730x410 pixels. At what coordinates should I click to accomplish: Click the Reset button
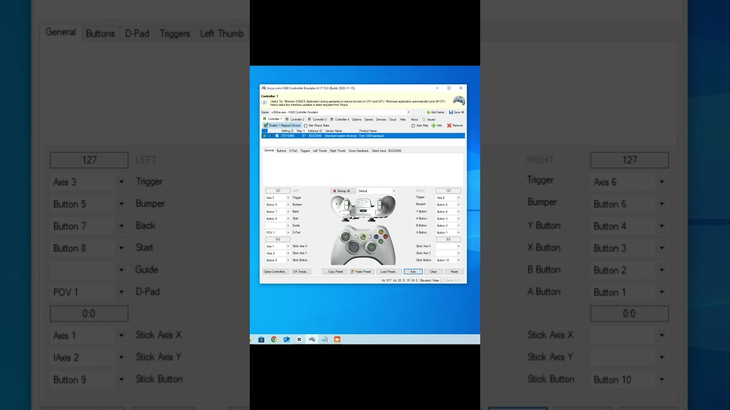(x=455, y=272)
